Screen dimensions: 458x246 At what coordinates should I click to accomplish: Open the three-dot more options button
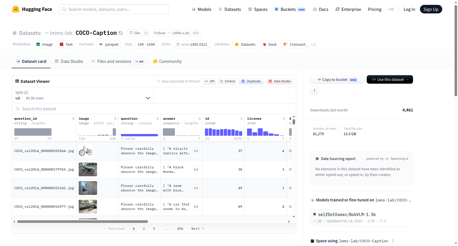[x=315, y=90]
